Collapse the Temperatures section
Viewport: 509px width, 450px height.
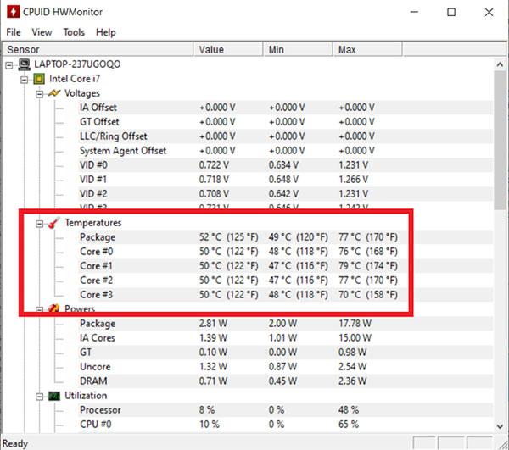pyautogui.click(x=39, y=224)
